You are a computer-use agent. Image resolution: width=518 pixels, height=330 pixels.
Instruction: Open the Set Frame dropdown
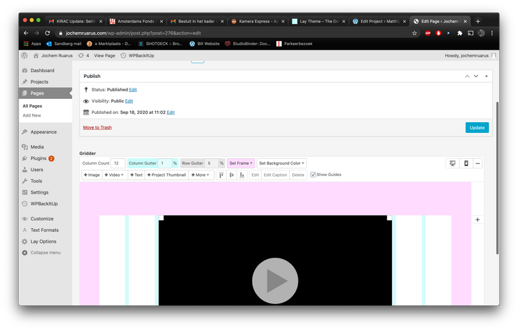click(241, 164)
